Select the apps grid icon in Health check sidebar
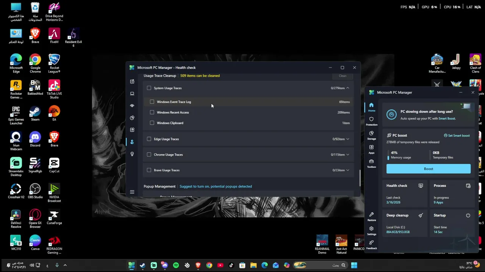Image resolution: width=485 pixels, height=272 pixels. [132, 130]
